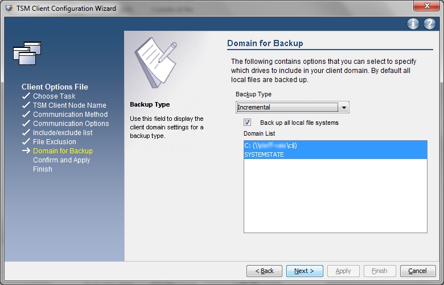The image size is (444, 285).
Task: Click the Apply button
Action: click(x=343, y=271)
